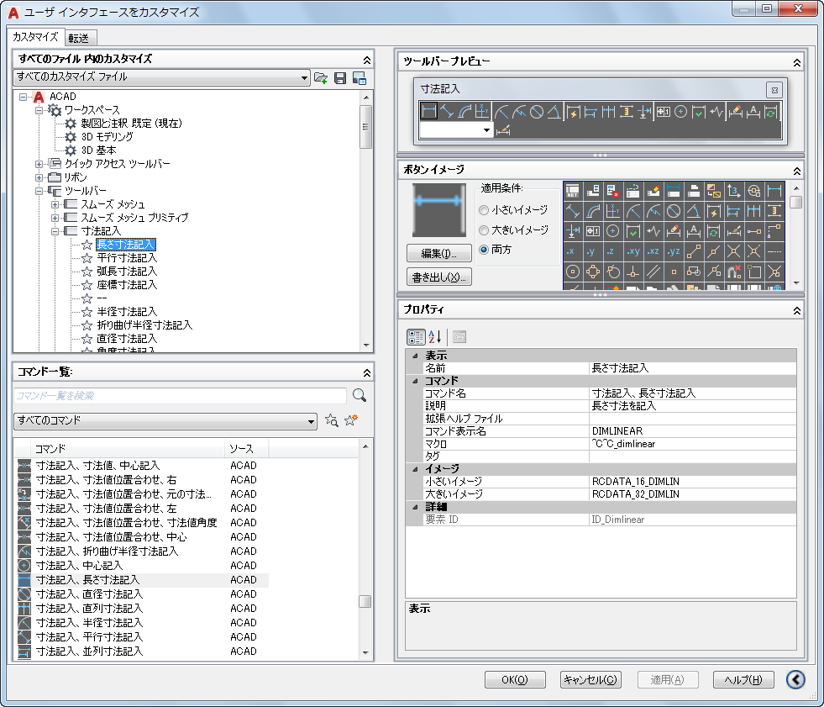
Task: Click 書き出し(X)... button
Action: (x=438, y=277)
